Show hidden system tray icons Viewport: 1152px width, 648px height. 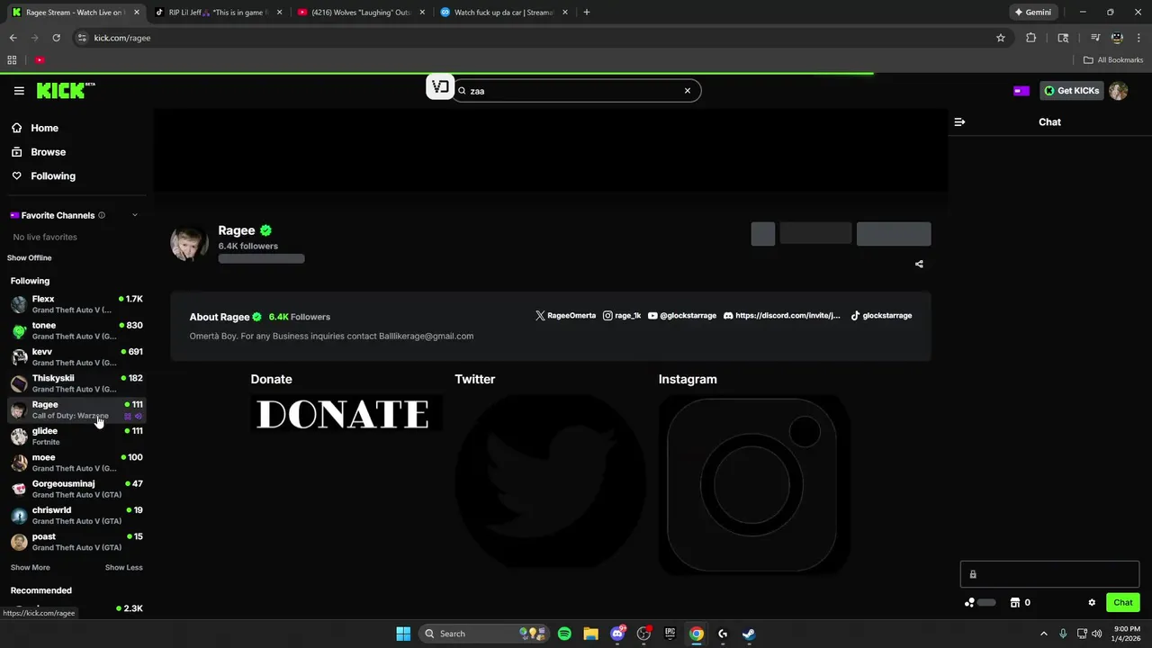point(1044,634)
